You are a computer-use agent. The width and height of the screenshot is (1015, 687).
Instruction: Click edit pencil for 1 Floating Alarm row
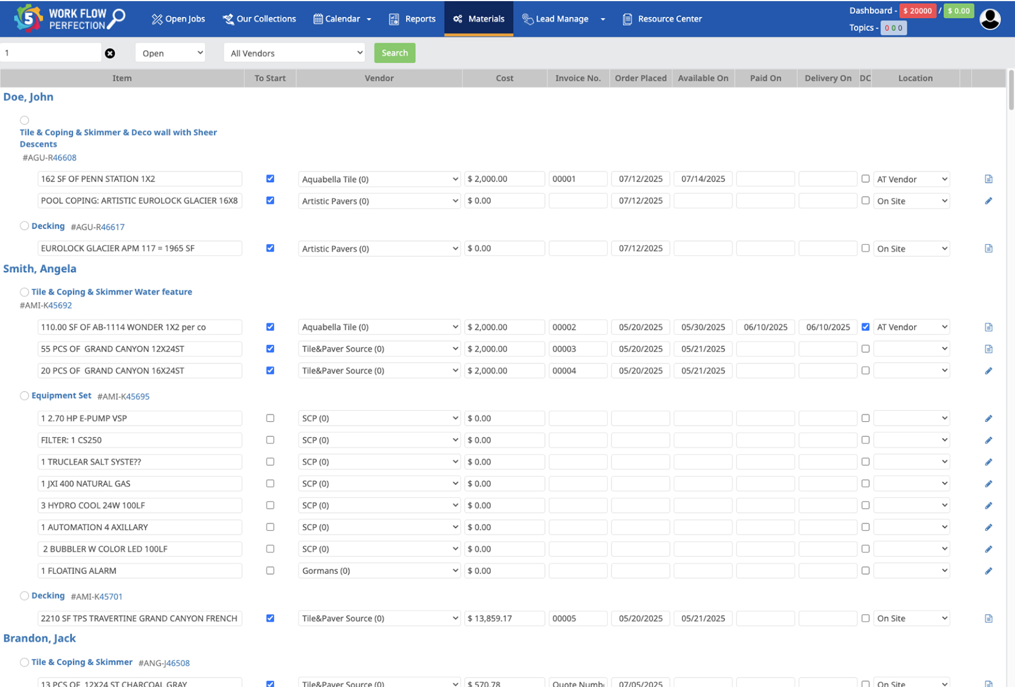tap(989, 571)
